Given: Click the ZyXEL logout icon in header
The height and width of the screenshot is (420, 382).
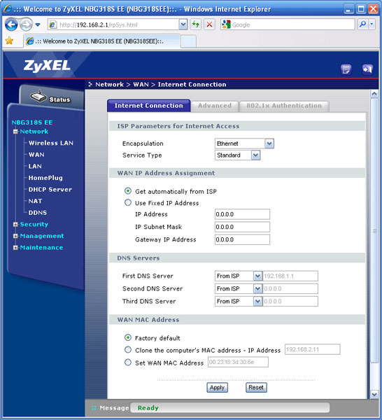Looking at the screenshot, I should pos(367,69).
